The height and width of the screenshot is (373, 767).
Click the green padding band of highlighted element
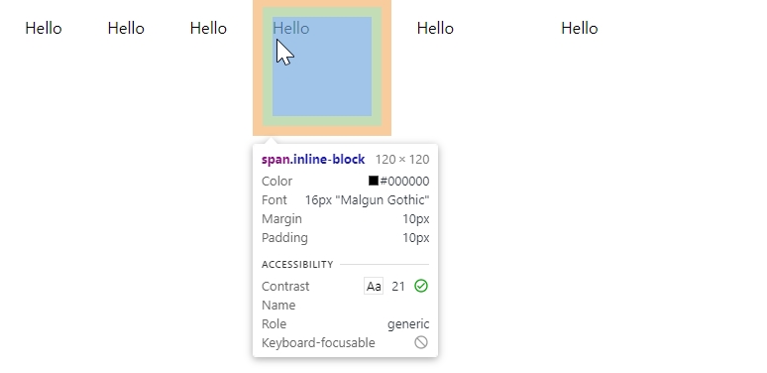(x=322, y=121)
